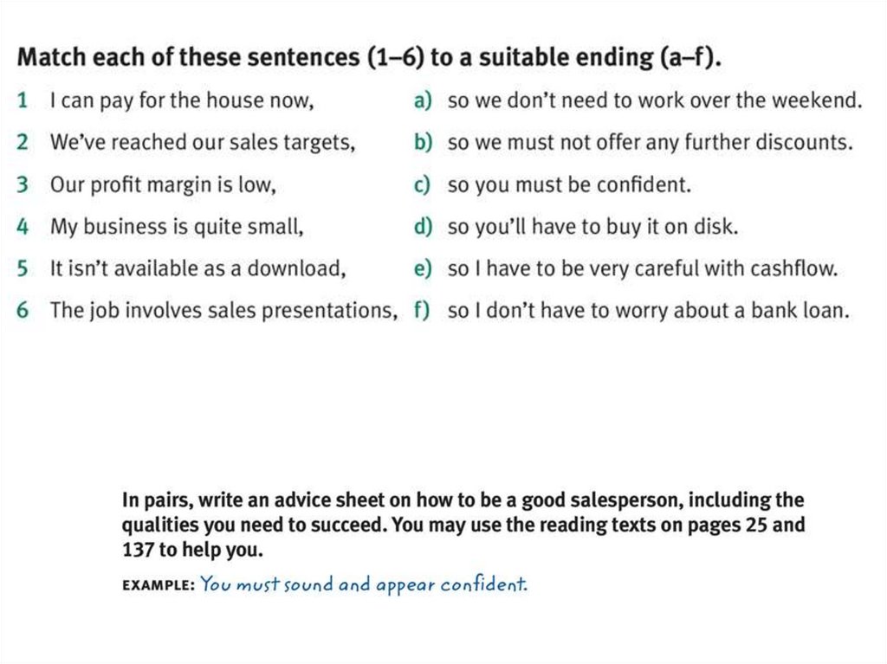This screenshot has width=887, height=664.
Task: Click the 'EXAMPLE:' label
Action: pos(158,585)
